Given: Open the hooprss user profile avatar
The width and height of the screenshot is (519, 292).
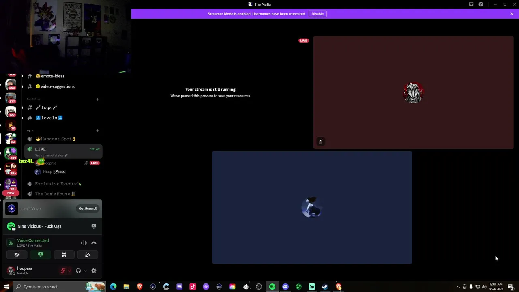Looking at the screenshot, I should [x=11, y=271].
